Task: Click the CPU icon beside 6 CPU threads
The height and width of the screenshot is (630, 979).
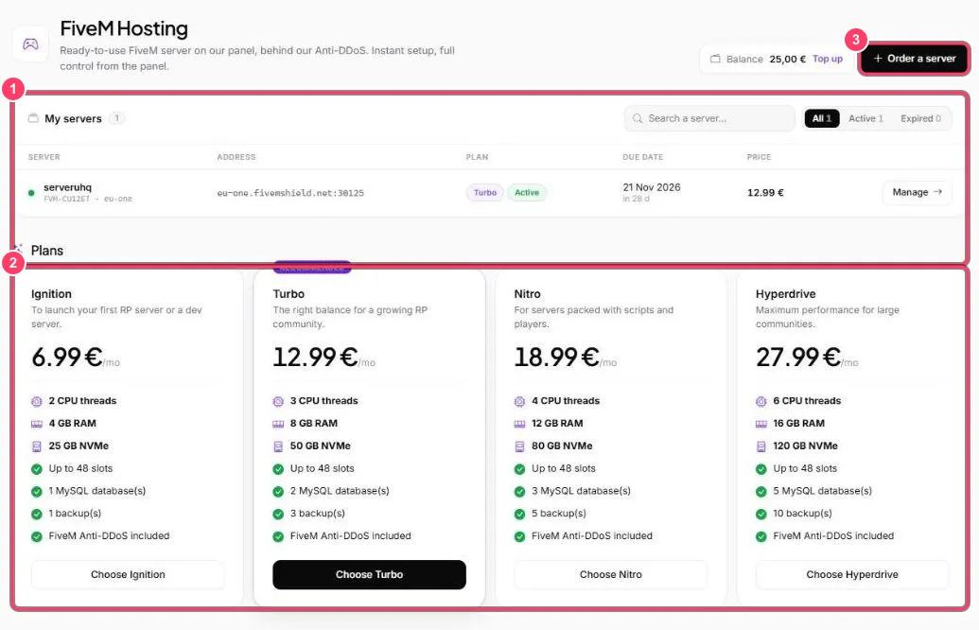Action: (761, 401)
